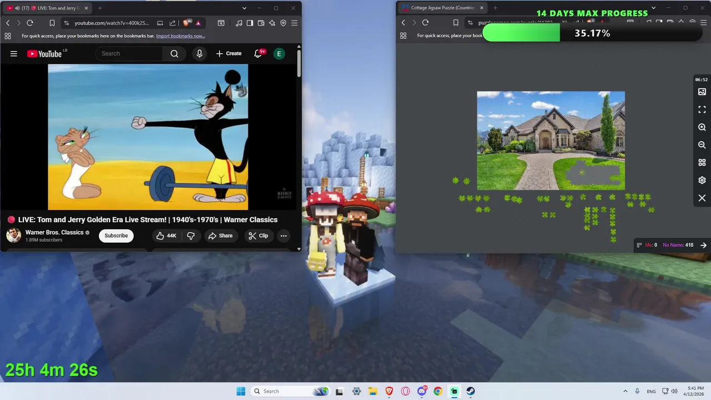Click inside the YouTube search field
Image resolution: width=711 pixels, height=400 pixels.
coord(129,54)
